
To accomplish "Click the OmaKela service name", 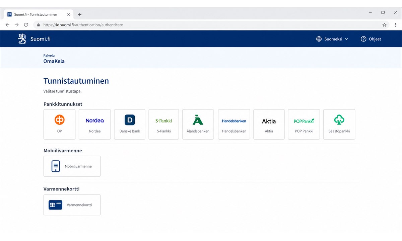I will 54,61.
